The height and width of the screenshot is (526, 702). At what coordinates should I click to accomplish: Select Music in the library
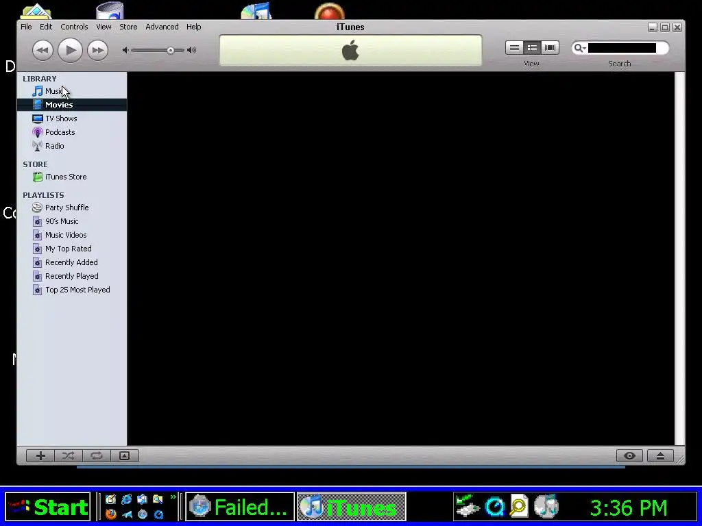[71, 91]
